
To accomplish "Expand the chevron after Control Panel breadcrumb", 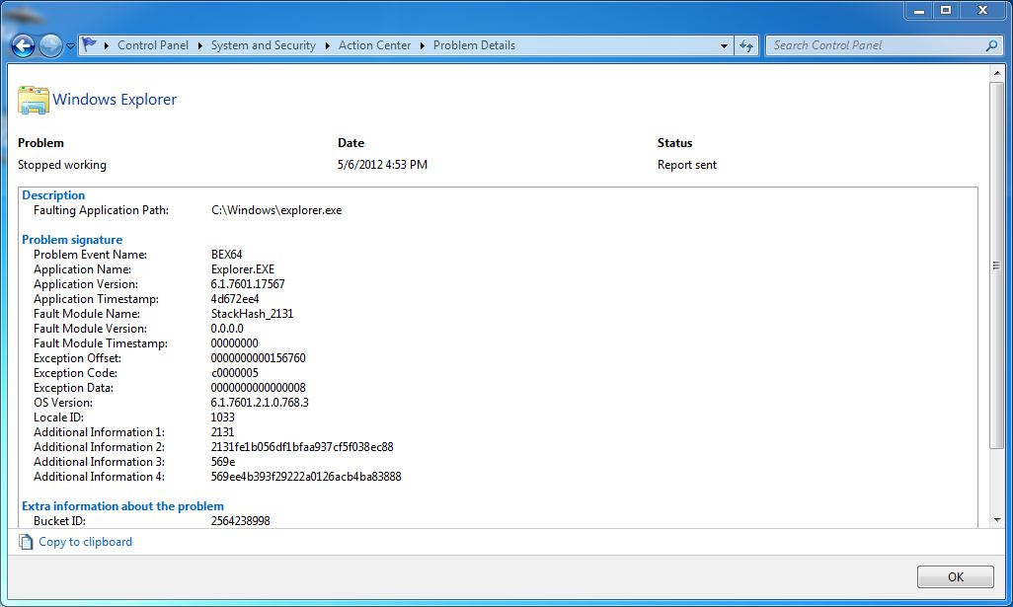I will pos(199,45).
